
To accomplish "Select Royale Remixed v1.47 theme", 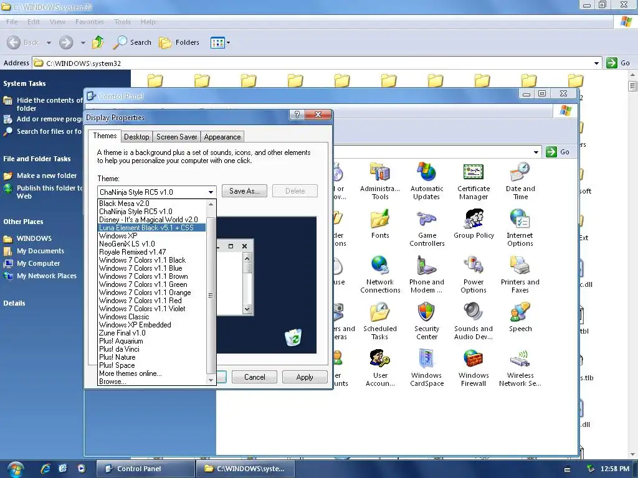I will tap(152, 252).
